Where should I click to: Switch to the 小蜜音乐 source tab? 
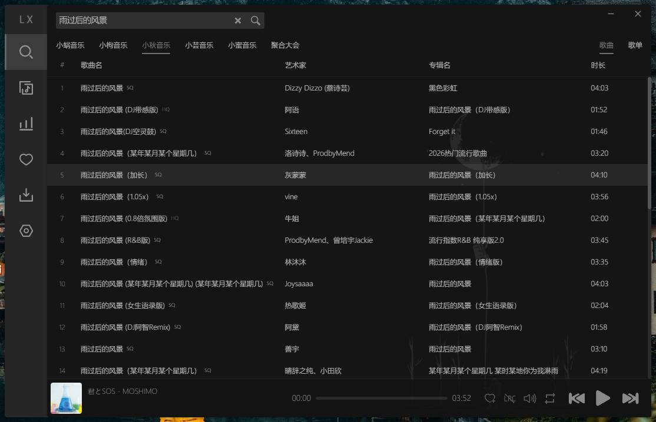(242, 45)
